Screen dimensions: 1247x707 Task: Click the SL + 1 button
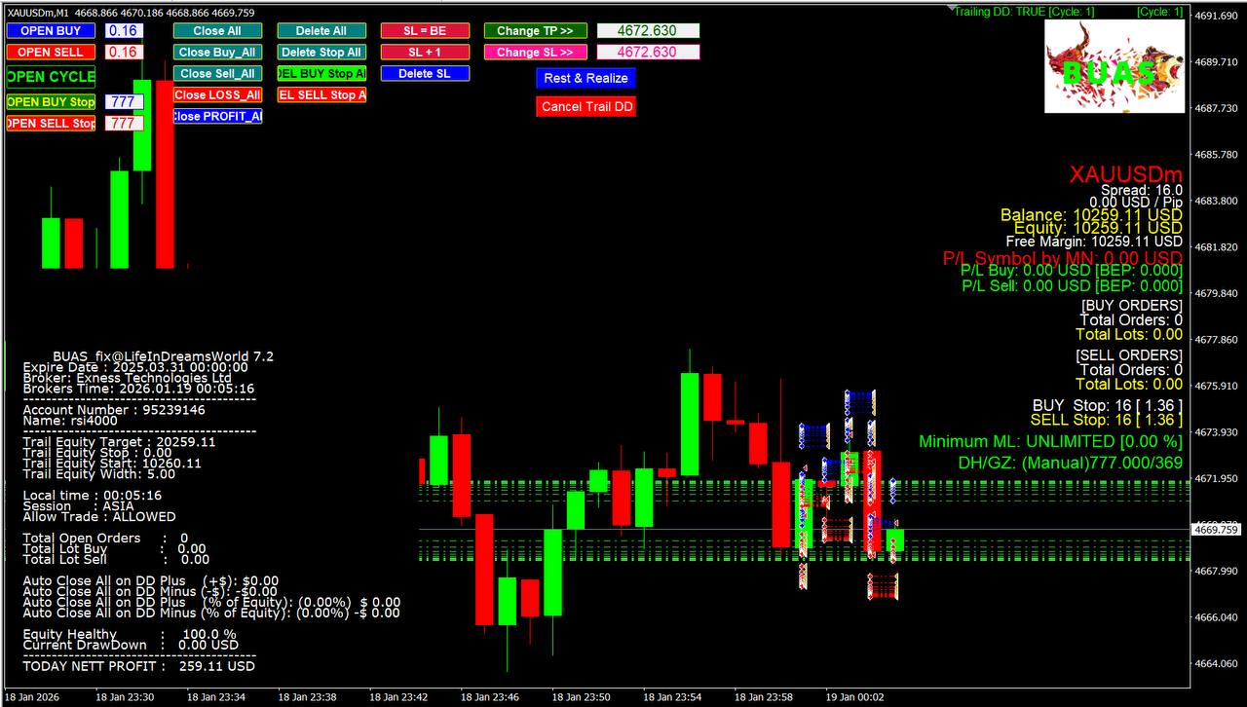click(x=425, y=53)
